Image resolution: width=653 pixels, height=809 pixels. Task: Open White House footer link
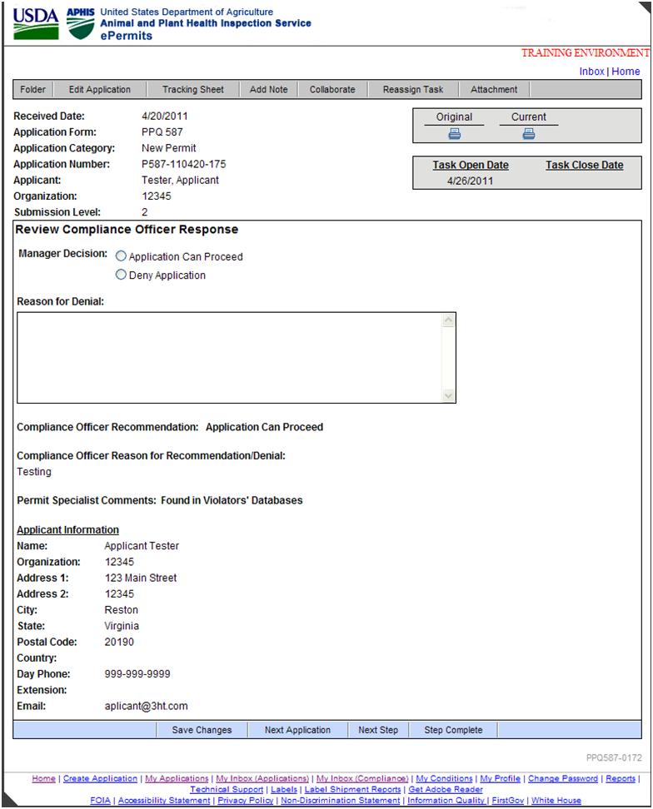[556, 800]
